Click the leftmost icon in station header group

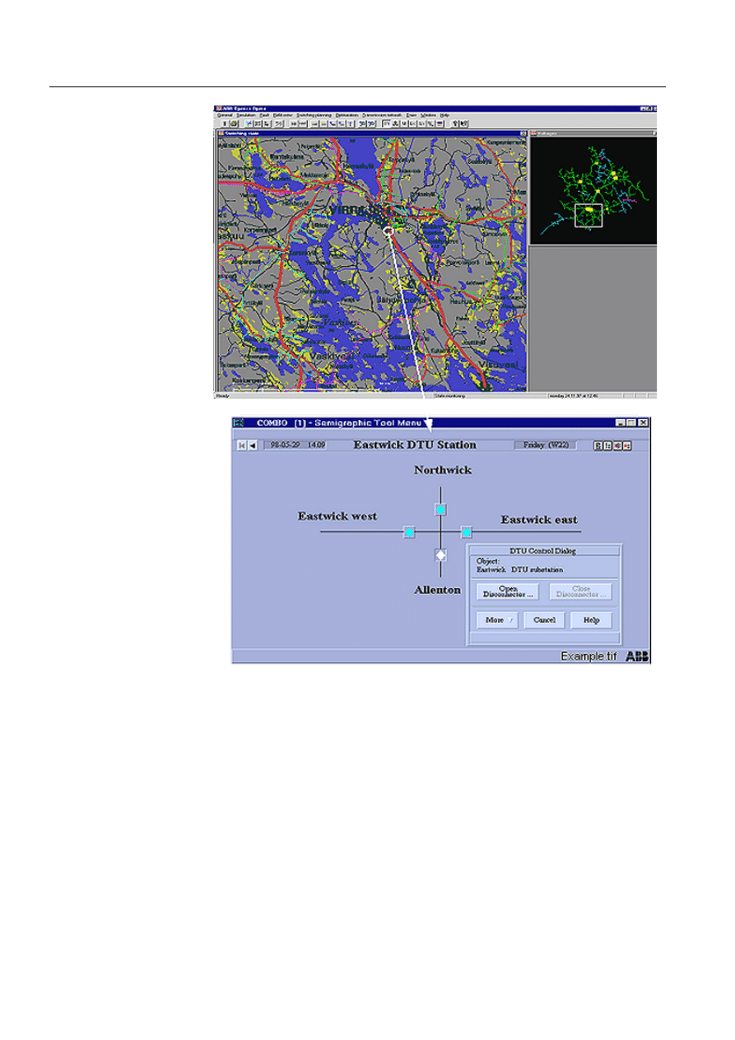[x=599, y=445]
